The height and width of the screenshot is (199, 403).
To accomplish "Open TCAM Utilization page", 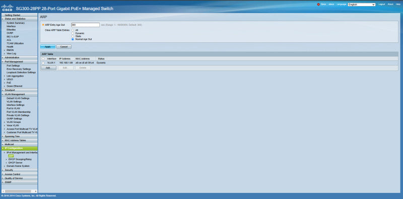I will 15,43.
